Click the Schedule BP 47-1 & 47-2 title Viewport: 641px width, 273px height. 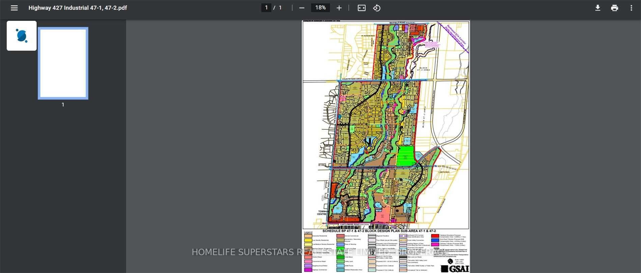(379, 231)
